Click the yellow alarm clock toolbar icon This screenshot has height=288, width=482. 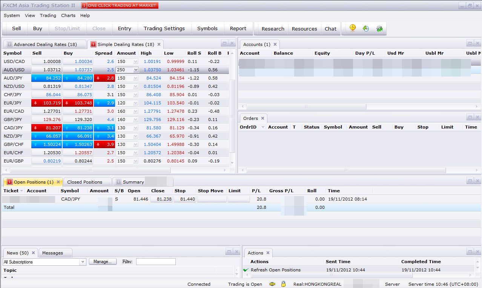[353, 28]
